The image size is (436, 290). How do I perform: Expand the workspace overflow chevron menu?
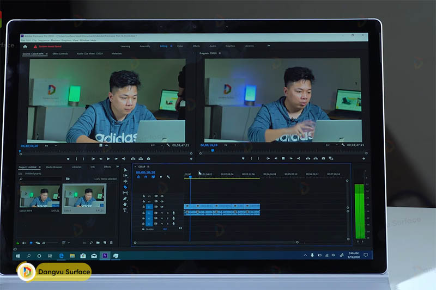coord(268,46)
